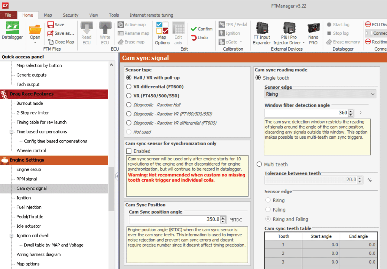Select Multi teeth reading mode

coord(259,164)
